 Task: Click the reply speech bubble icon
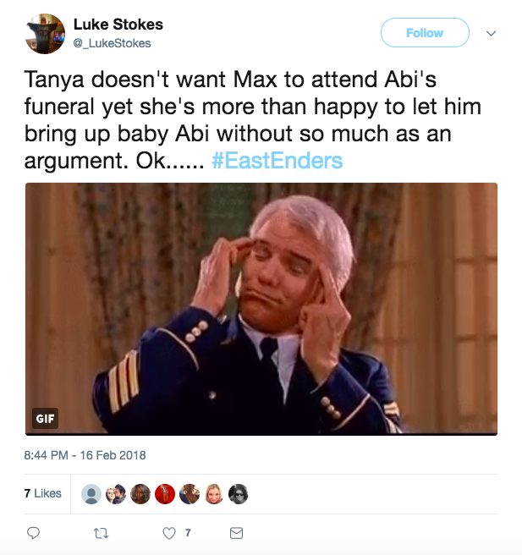pyautogui.click(x=34, y=533)
